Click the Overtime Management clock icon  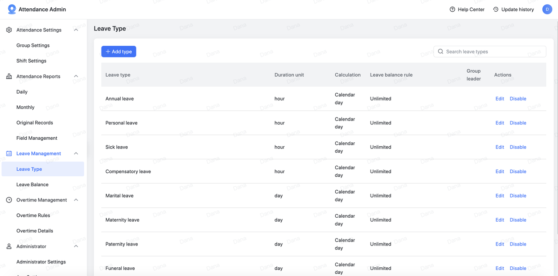click(x=9, y=200)
